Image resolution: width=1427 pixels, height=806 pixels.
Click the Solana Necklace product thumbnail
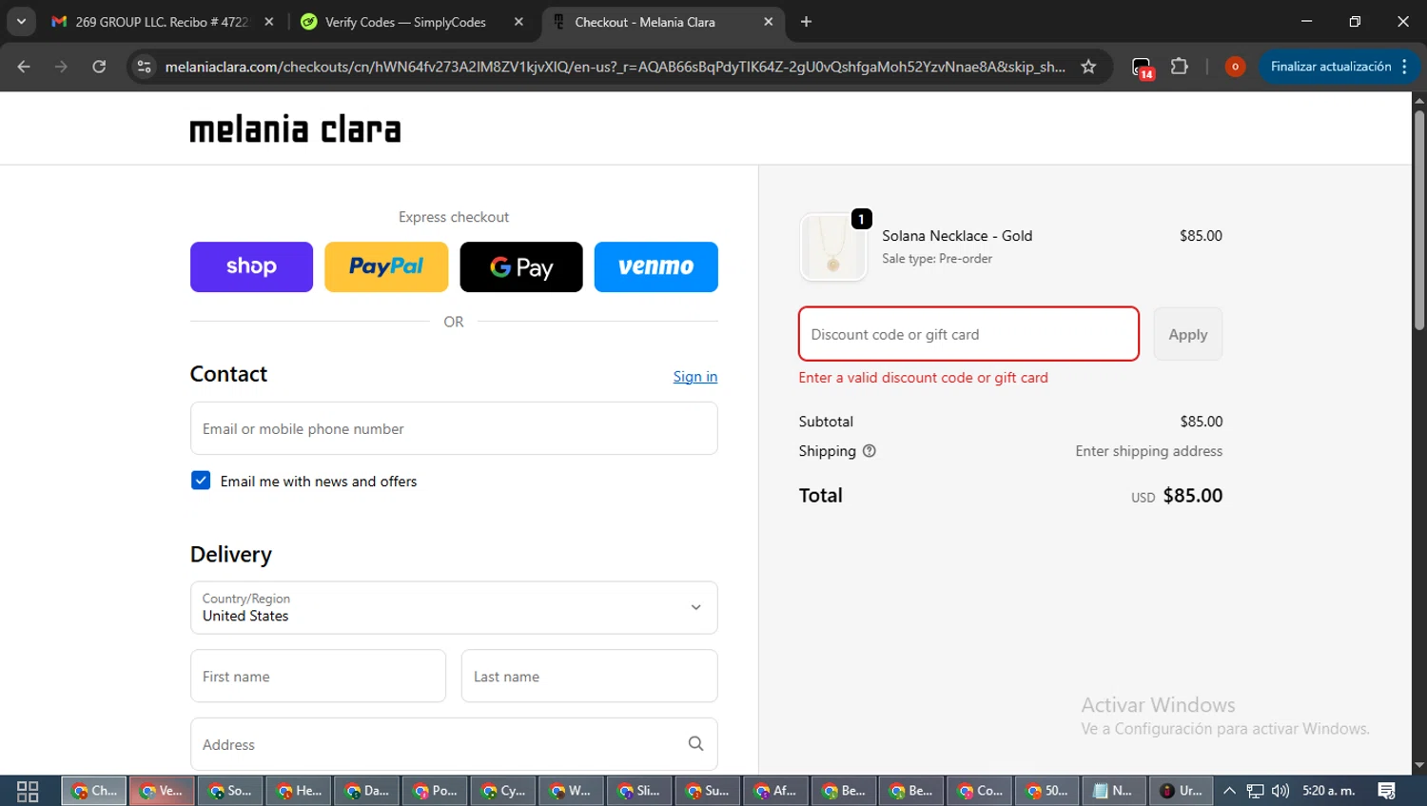tap(833, 247)
